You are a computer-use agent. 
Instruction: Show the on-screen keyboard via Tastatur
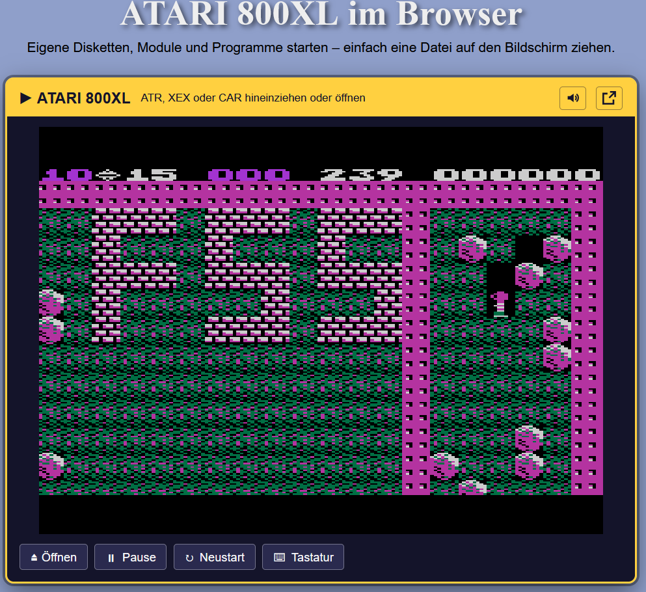[303, 557]
